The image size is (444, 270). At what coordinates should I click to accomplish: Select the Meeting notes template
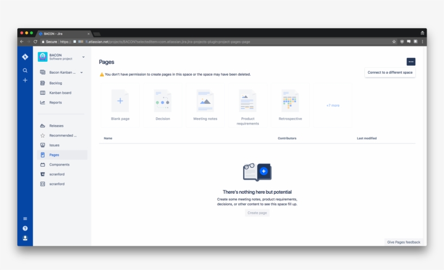click(x=205, y=106)
